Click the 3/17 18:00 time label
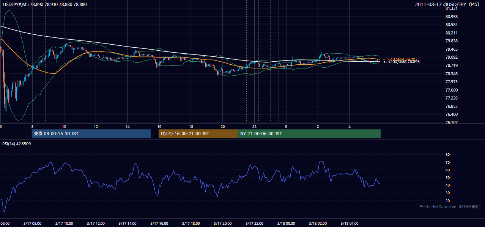Screen dimensions: 485x227 pyautogui.click(x=191, y=224)
